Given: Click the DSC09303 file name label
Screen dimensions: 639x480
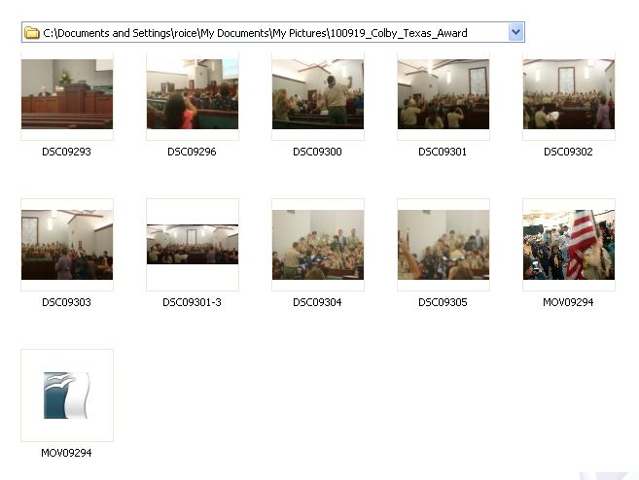Looking at the screenshot, I should 66,302.
